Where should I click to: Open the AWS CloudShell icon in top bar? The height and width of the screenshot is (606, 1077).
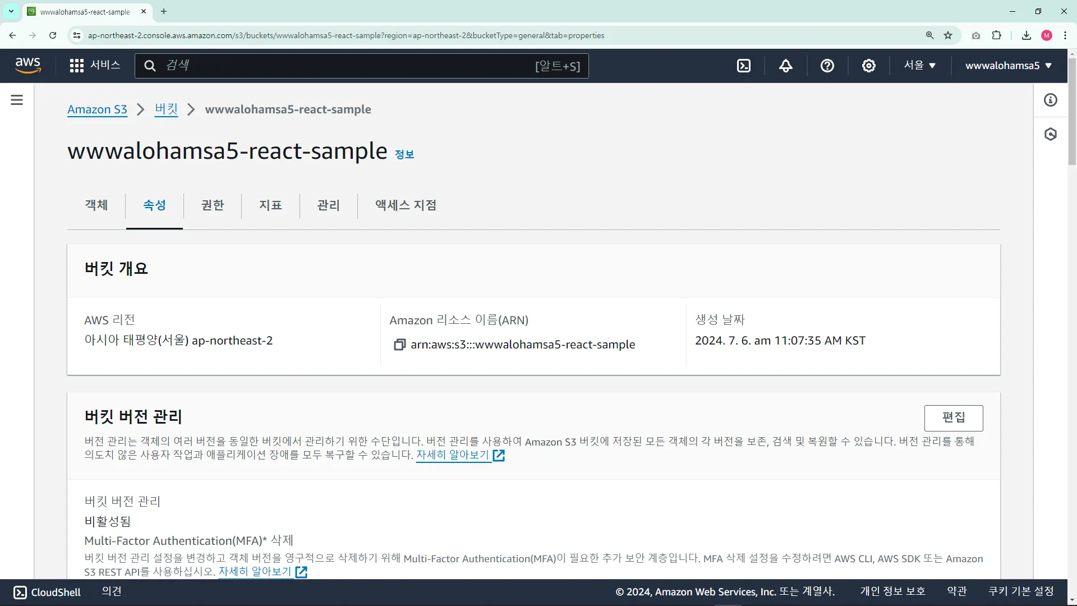[744, 66]
